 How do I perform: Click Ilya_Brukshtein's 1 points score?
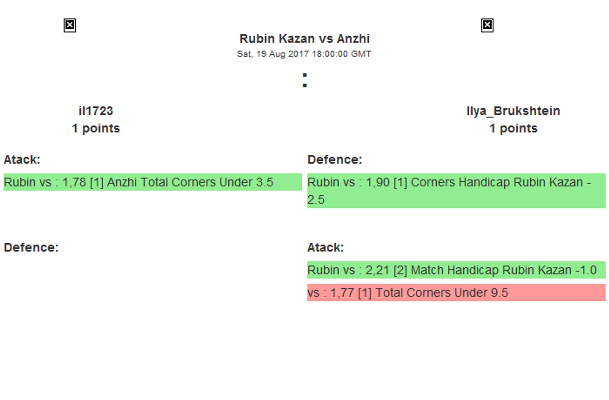click(x=513, y=128)
